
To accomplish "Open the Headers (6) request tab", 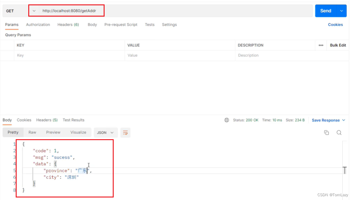I will 68,24.
